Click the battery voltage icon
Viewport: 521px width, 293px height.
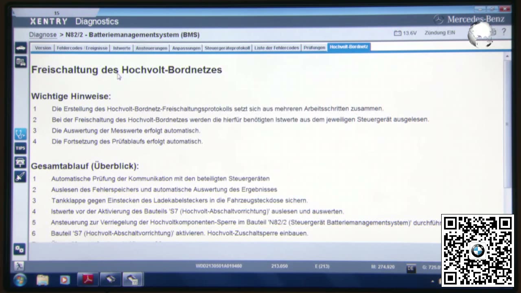pyautogui.click(x=398, y=33)
